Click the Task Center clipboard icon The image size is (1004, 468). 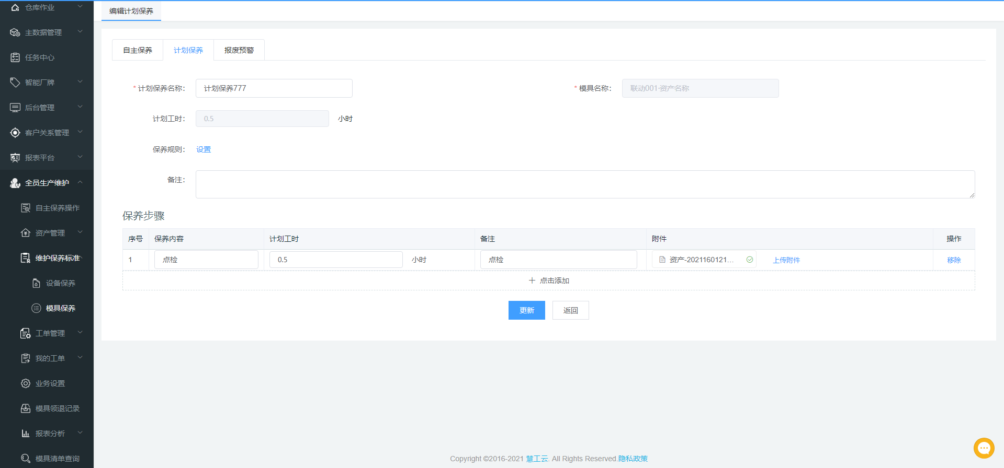[x=15, y=57]
